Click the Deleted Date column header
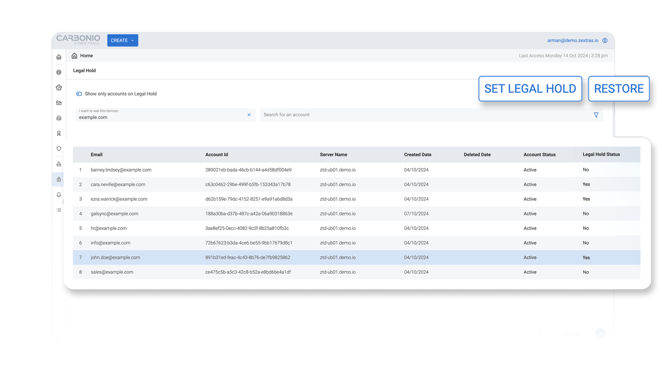The image size is (662, 372). point(477,155)
